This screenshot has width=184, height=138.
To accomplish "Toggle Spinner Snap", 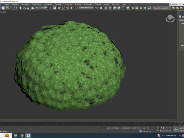I will coord(72,8).
